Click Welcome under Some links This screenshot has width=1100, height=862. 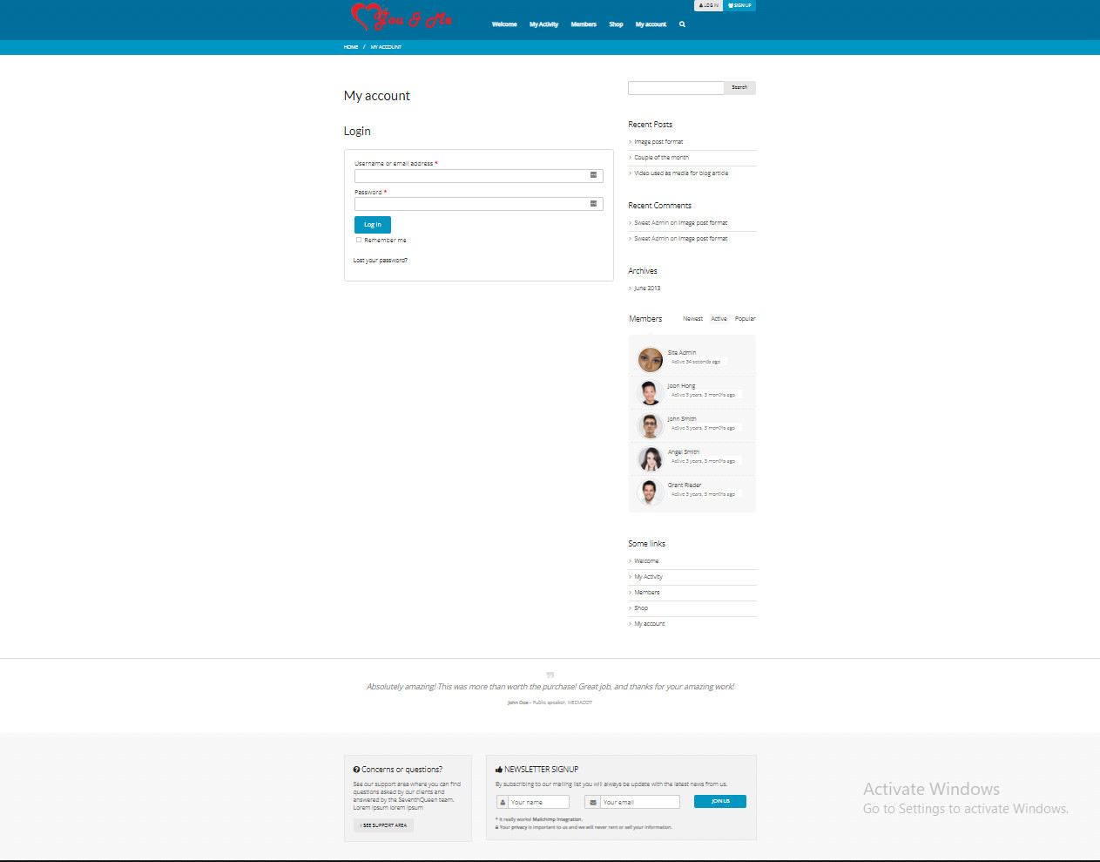[646, 561]
